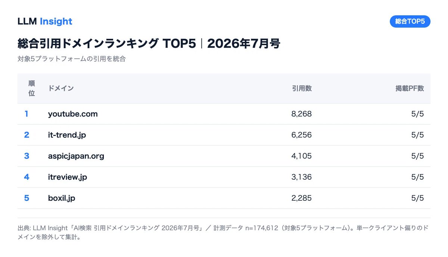Click the 順位 column header
448x257 pixels.
coord(32,88)
